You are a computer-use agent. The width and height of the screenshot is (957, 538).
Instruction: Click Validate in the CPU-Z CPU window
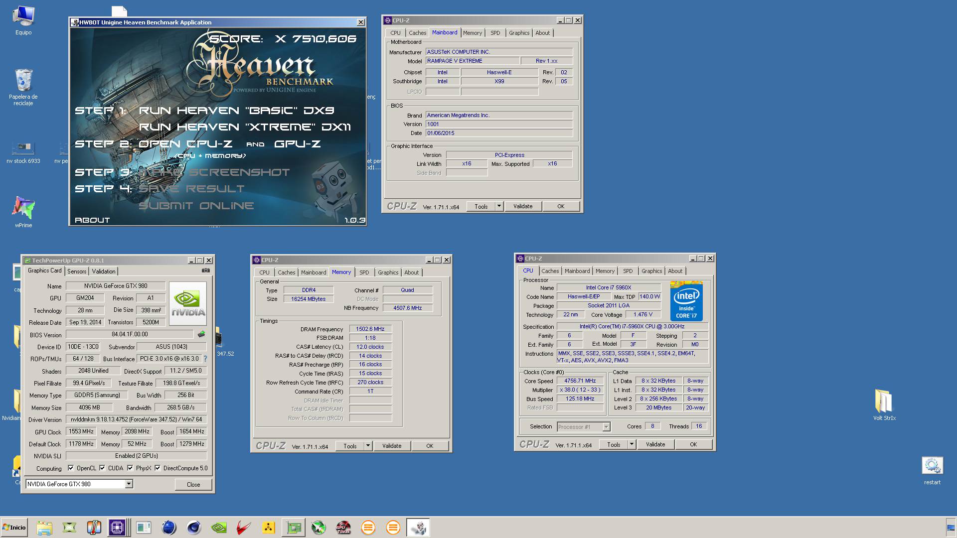click(655, 444)
